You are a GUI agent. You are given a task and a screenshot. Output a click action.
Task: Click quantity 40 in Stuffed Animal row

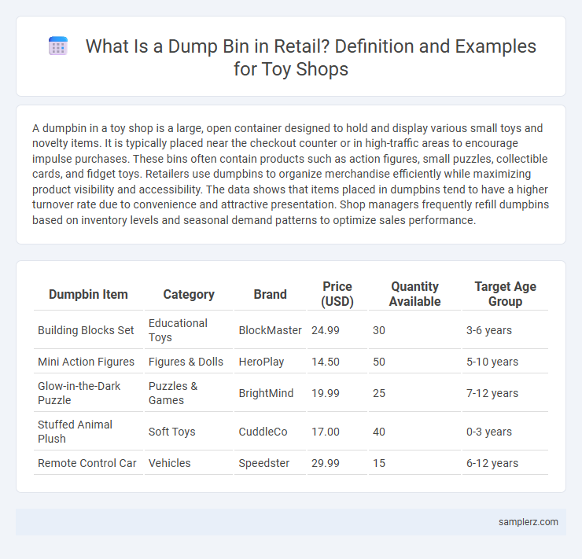[x=414, y=432]
